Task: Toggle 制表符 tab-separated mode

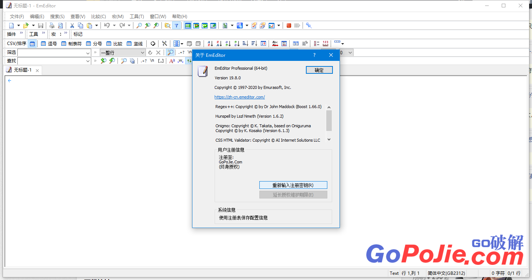Action: click(72, 44)
